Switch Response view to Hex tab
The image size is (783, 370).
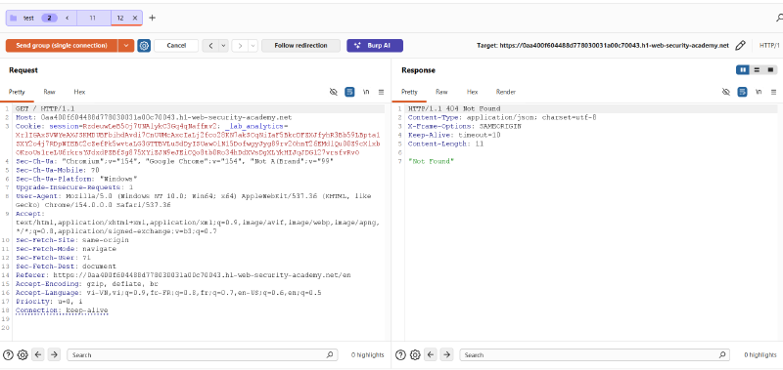473,92
